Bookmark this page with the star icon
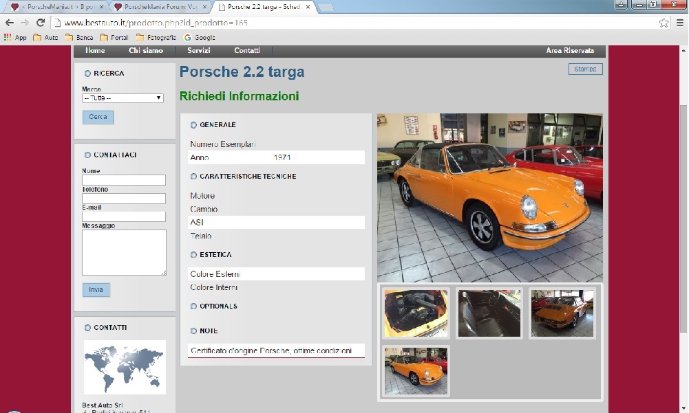689x413 pixels. tap(664, 23)
